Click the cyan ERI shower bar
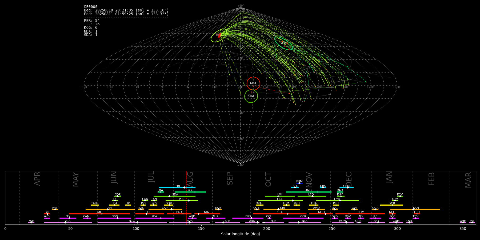Viewport: 480px width, 240px height. pos(177,187)
